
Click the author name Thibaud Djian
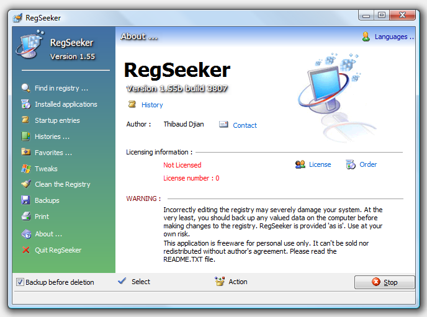click(184, 124)
